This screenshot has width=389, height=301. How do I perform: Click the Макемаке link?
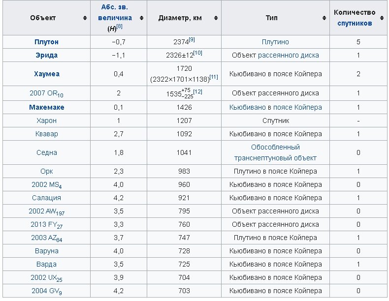46,107
